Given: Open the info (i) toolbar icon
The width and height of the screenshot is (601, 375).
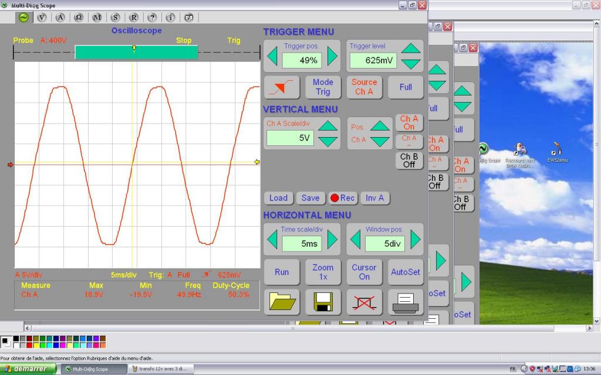Looking at the screenshot, I should [x=170, y=17].
